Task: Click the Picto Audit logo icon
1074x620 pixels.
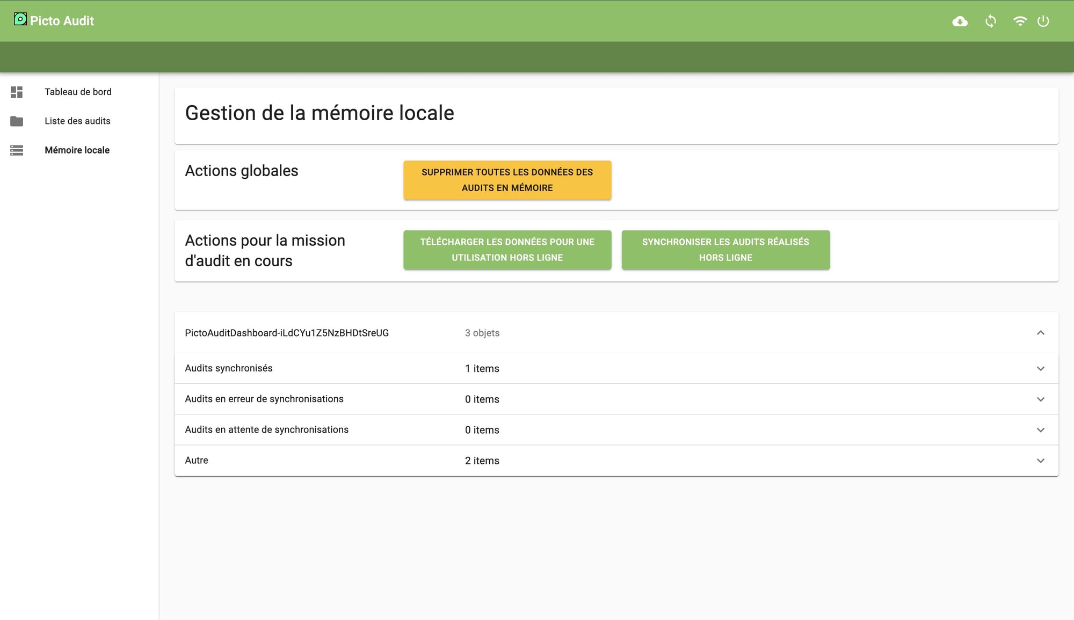Action: [20, 19]
